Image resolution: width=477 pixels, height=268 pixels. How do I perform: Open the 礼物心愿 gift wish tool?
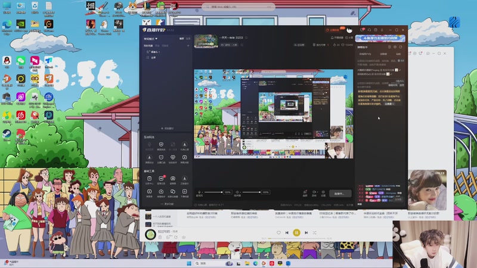click(x=184, y=145)
